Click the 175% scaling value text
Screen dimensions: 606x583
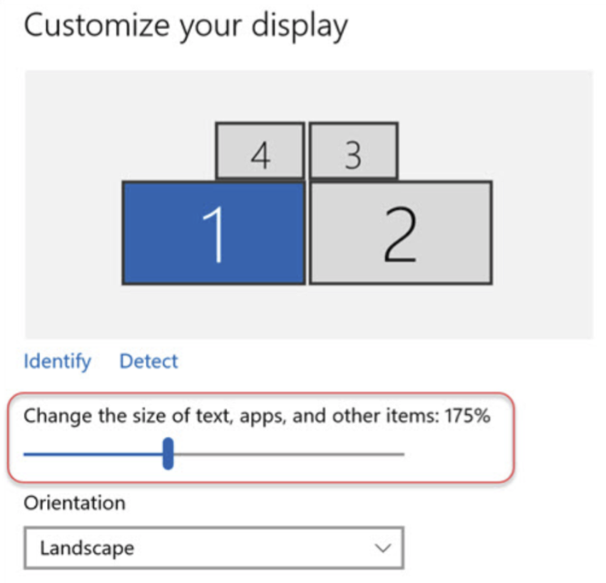tap(468, 417)
